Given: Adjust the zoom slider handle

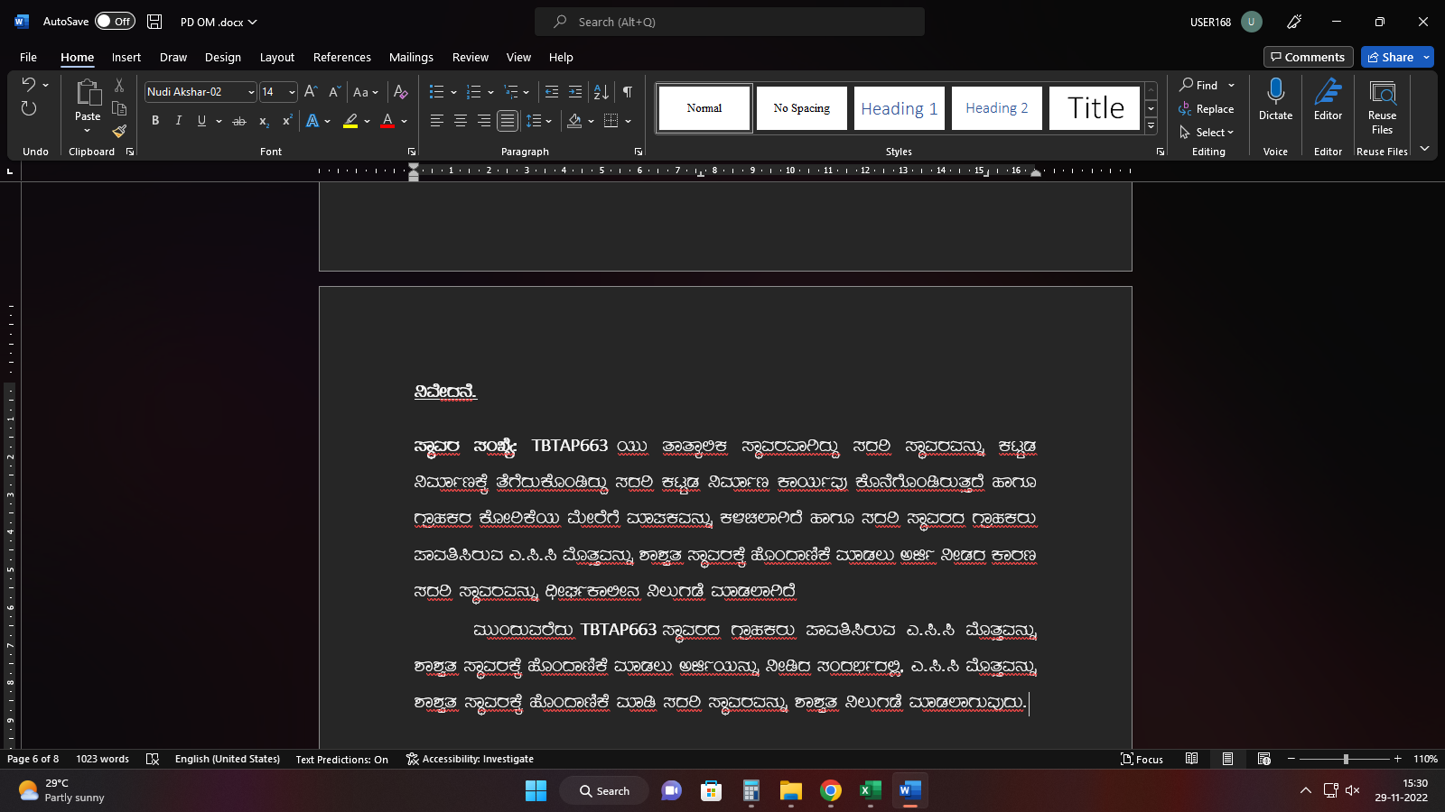Looking at the screenshot, I should point(1346,759).
